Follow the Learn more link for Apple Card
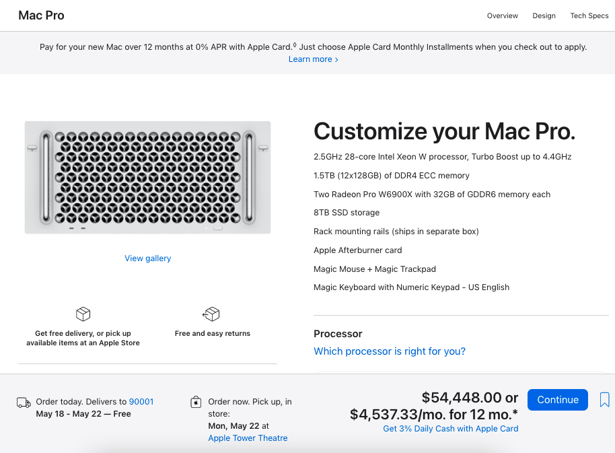615x453 pixels. click(x=313, y=59)
